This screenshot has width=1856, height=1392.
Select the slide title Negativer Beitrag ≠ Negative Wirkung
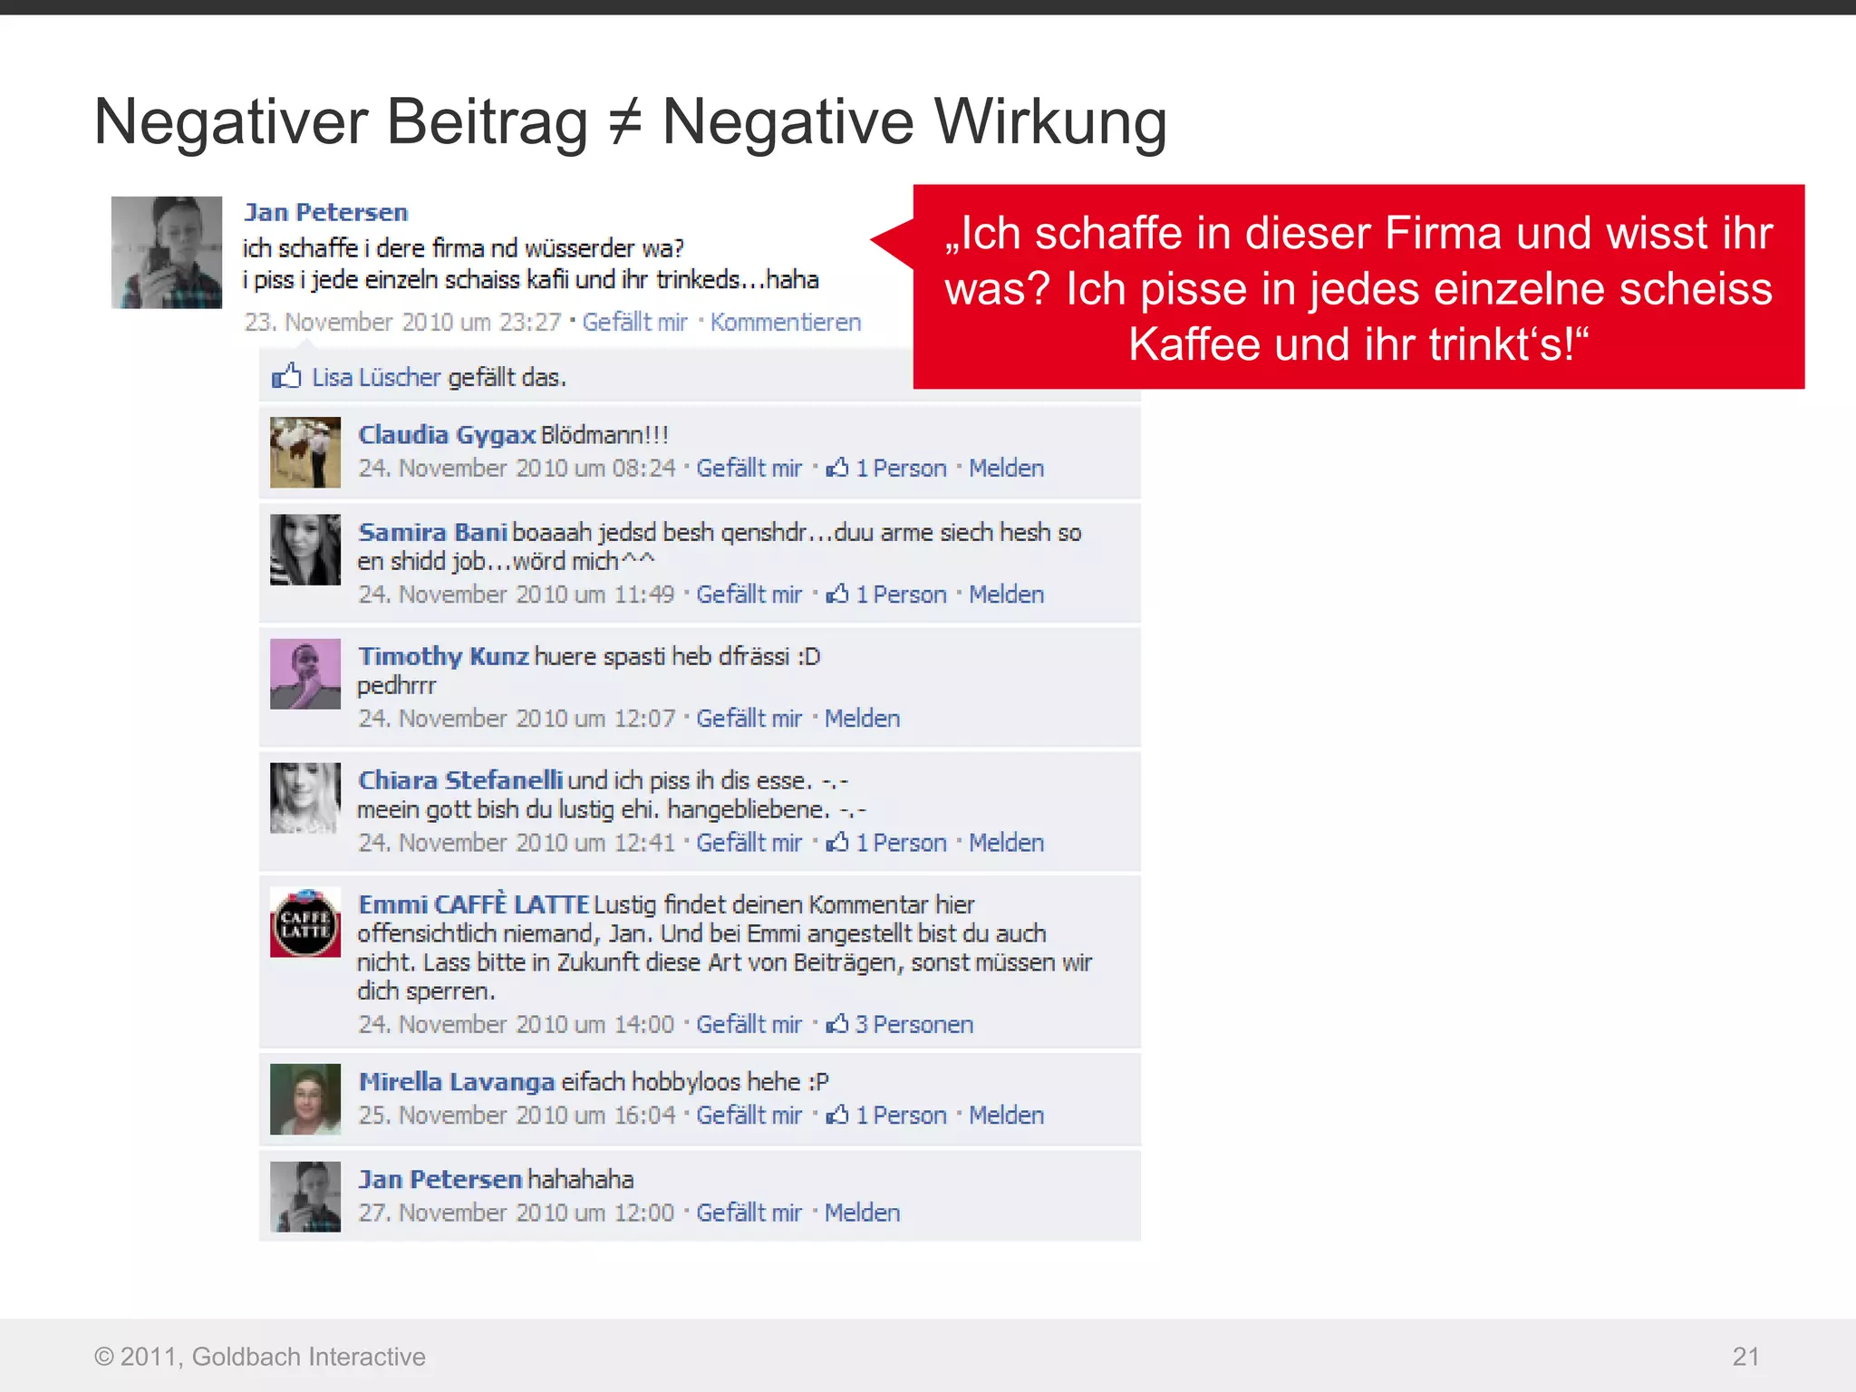pyautogui.click(x=631, y=121)
